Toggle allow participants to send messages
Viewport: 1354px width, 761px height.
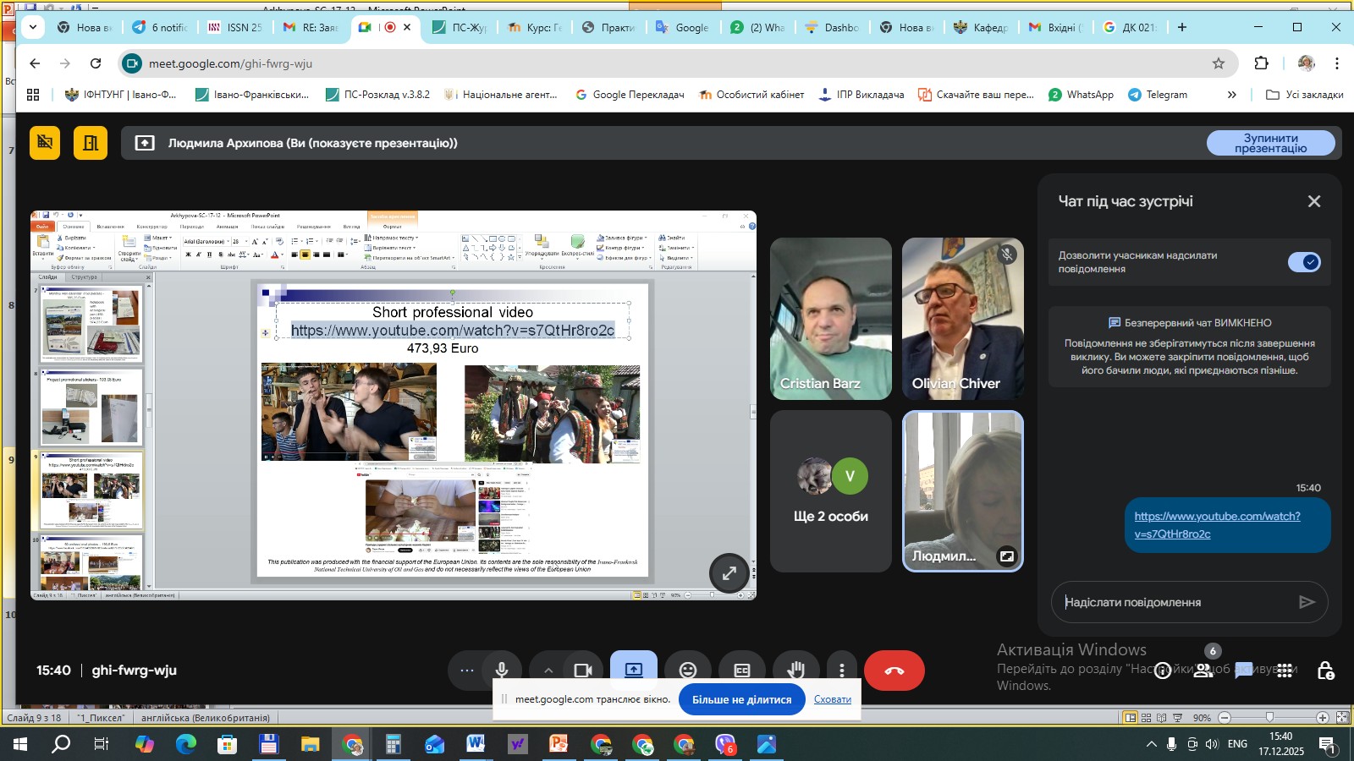(x=1304, y=262)
